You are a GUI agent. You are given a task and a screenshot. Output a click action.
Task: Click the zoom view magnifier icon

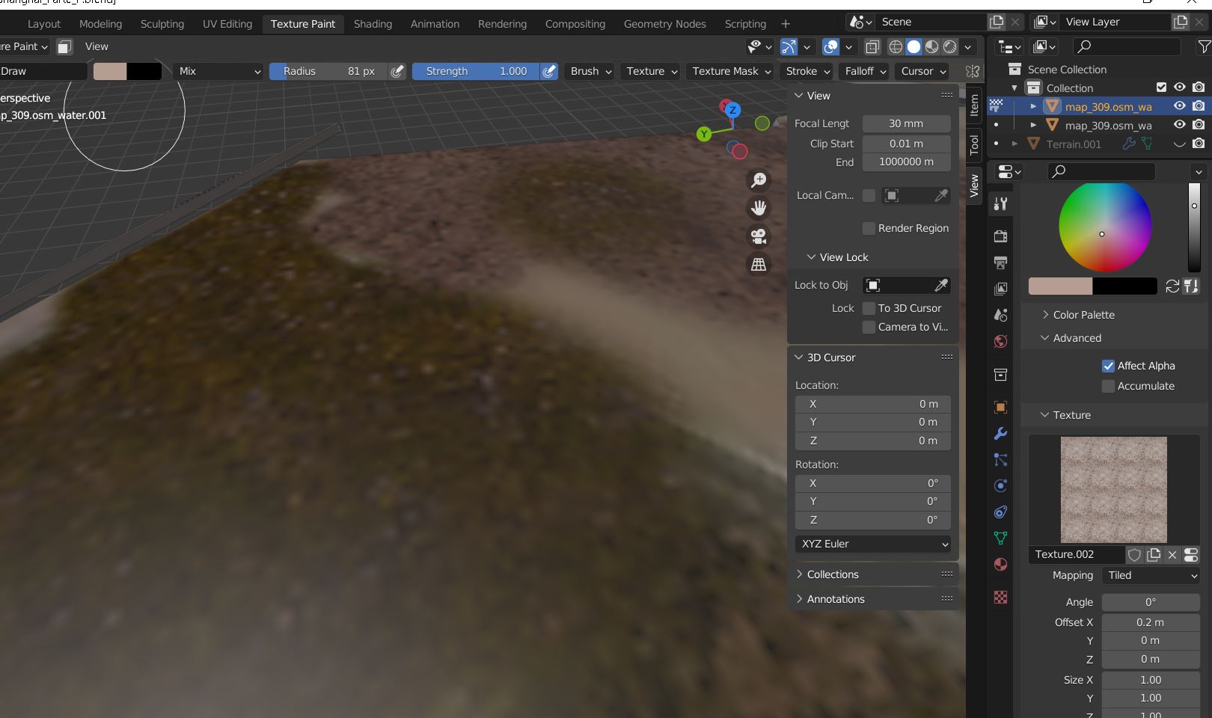[759, 180]
